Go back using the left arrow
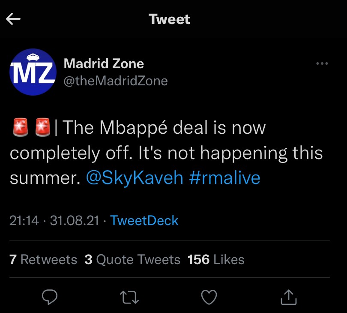347x313 pixels. click(x=14, y=19)
